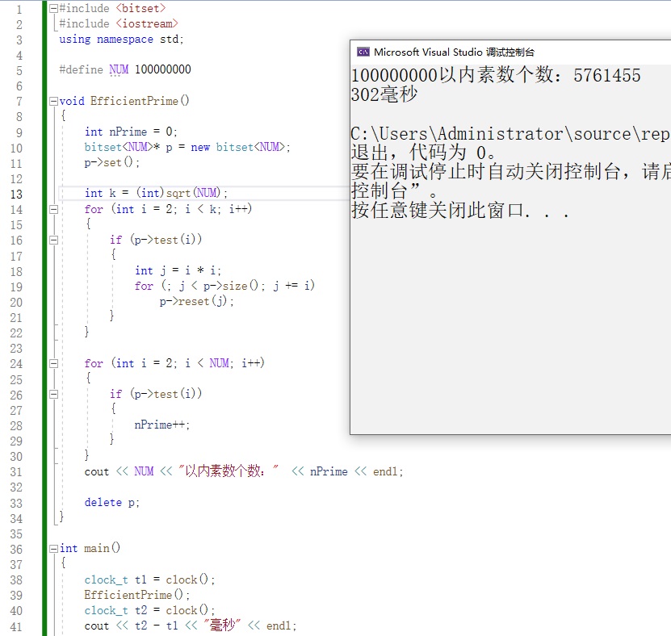
Task: Collapse the void EfficientPrime() function
Action: 53,102
